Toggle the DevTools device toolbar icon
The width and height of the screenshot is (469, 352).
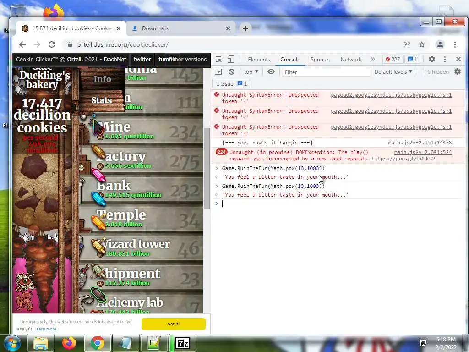231,59
